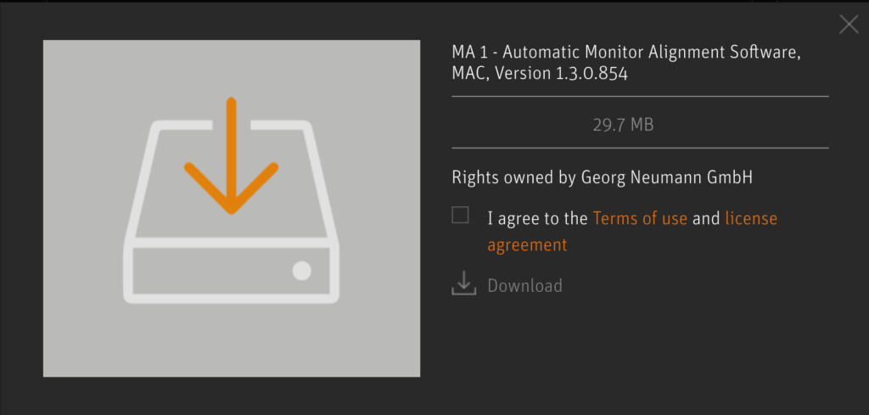Click the "Georg Neumann GmbH" owner name

tap(667, 178)
